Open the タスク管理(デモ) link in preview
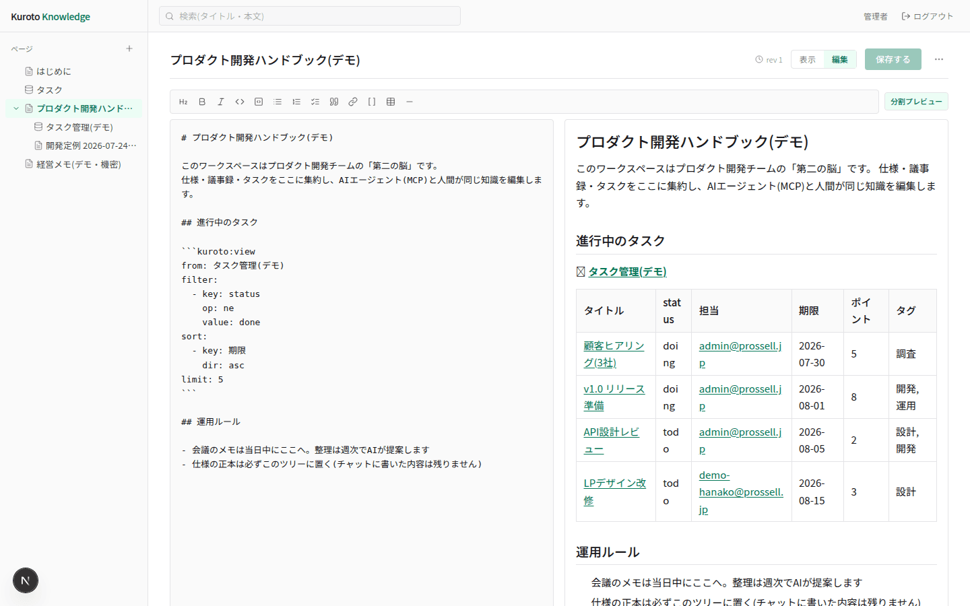 [627, 271]
